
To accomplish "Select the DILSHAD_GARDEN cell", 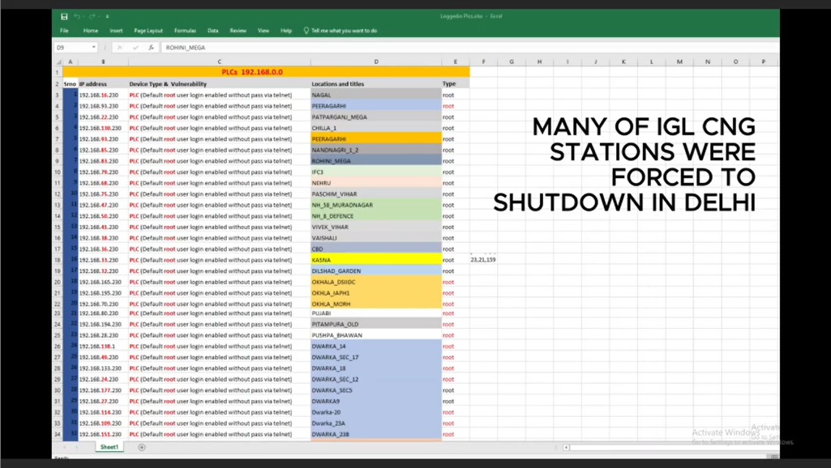I will (x=376, y=271).
